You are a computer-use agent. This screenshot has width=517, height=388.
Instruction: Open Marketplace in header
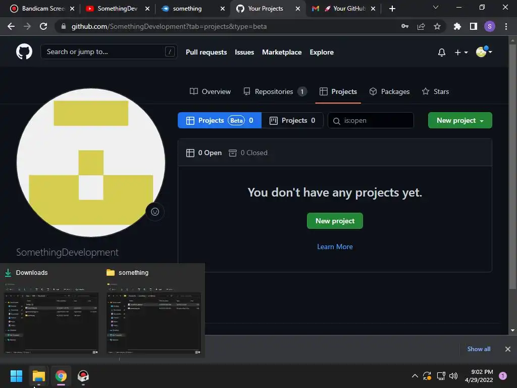(282, 52)
